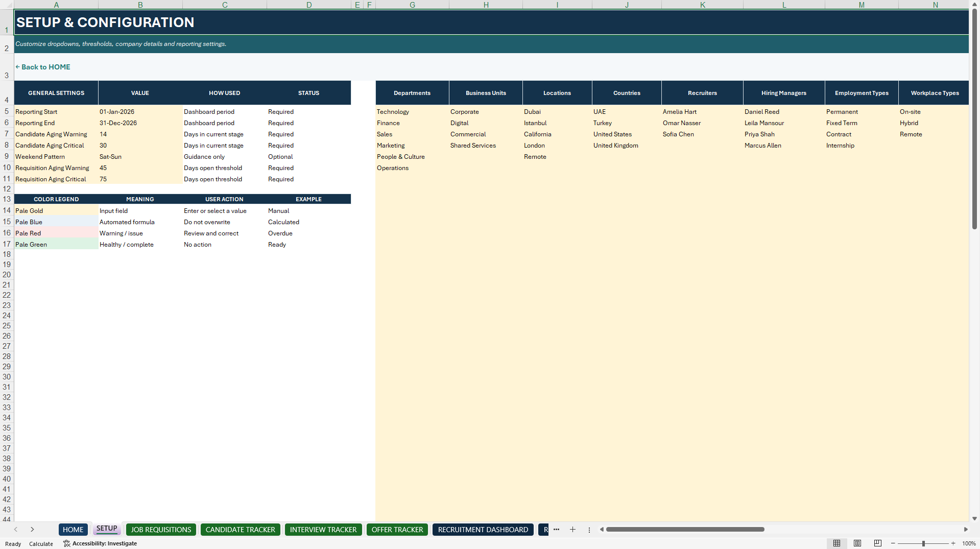Edit Requisition Aging Warning value 45

coord(140,168)
